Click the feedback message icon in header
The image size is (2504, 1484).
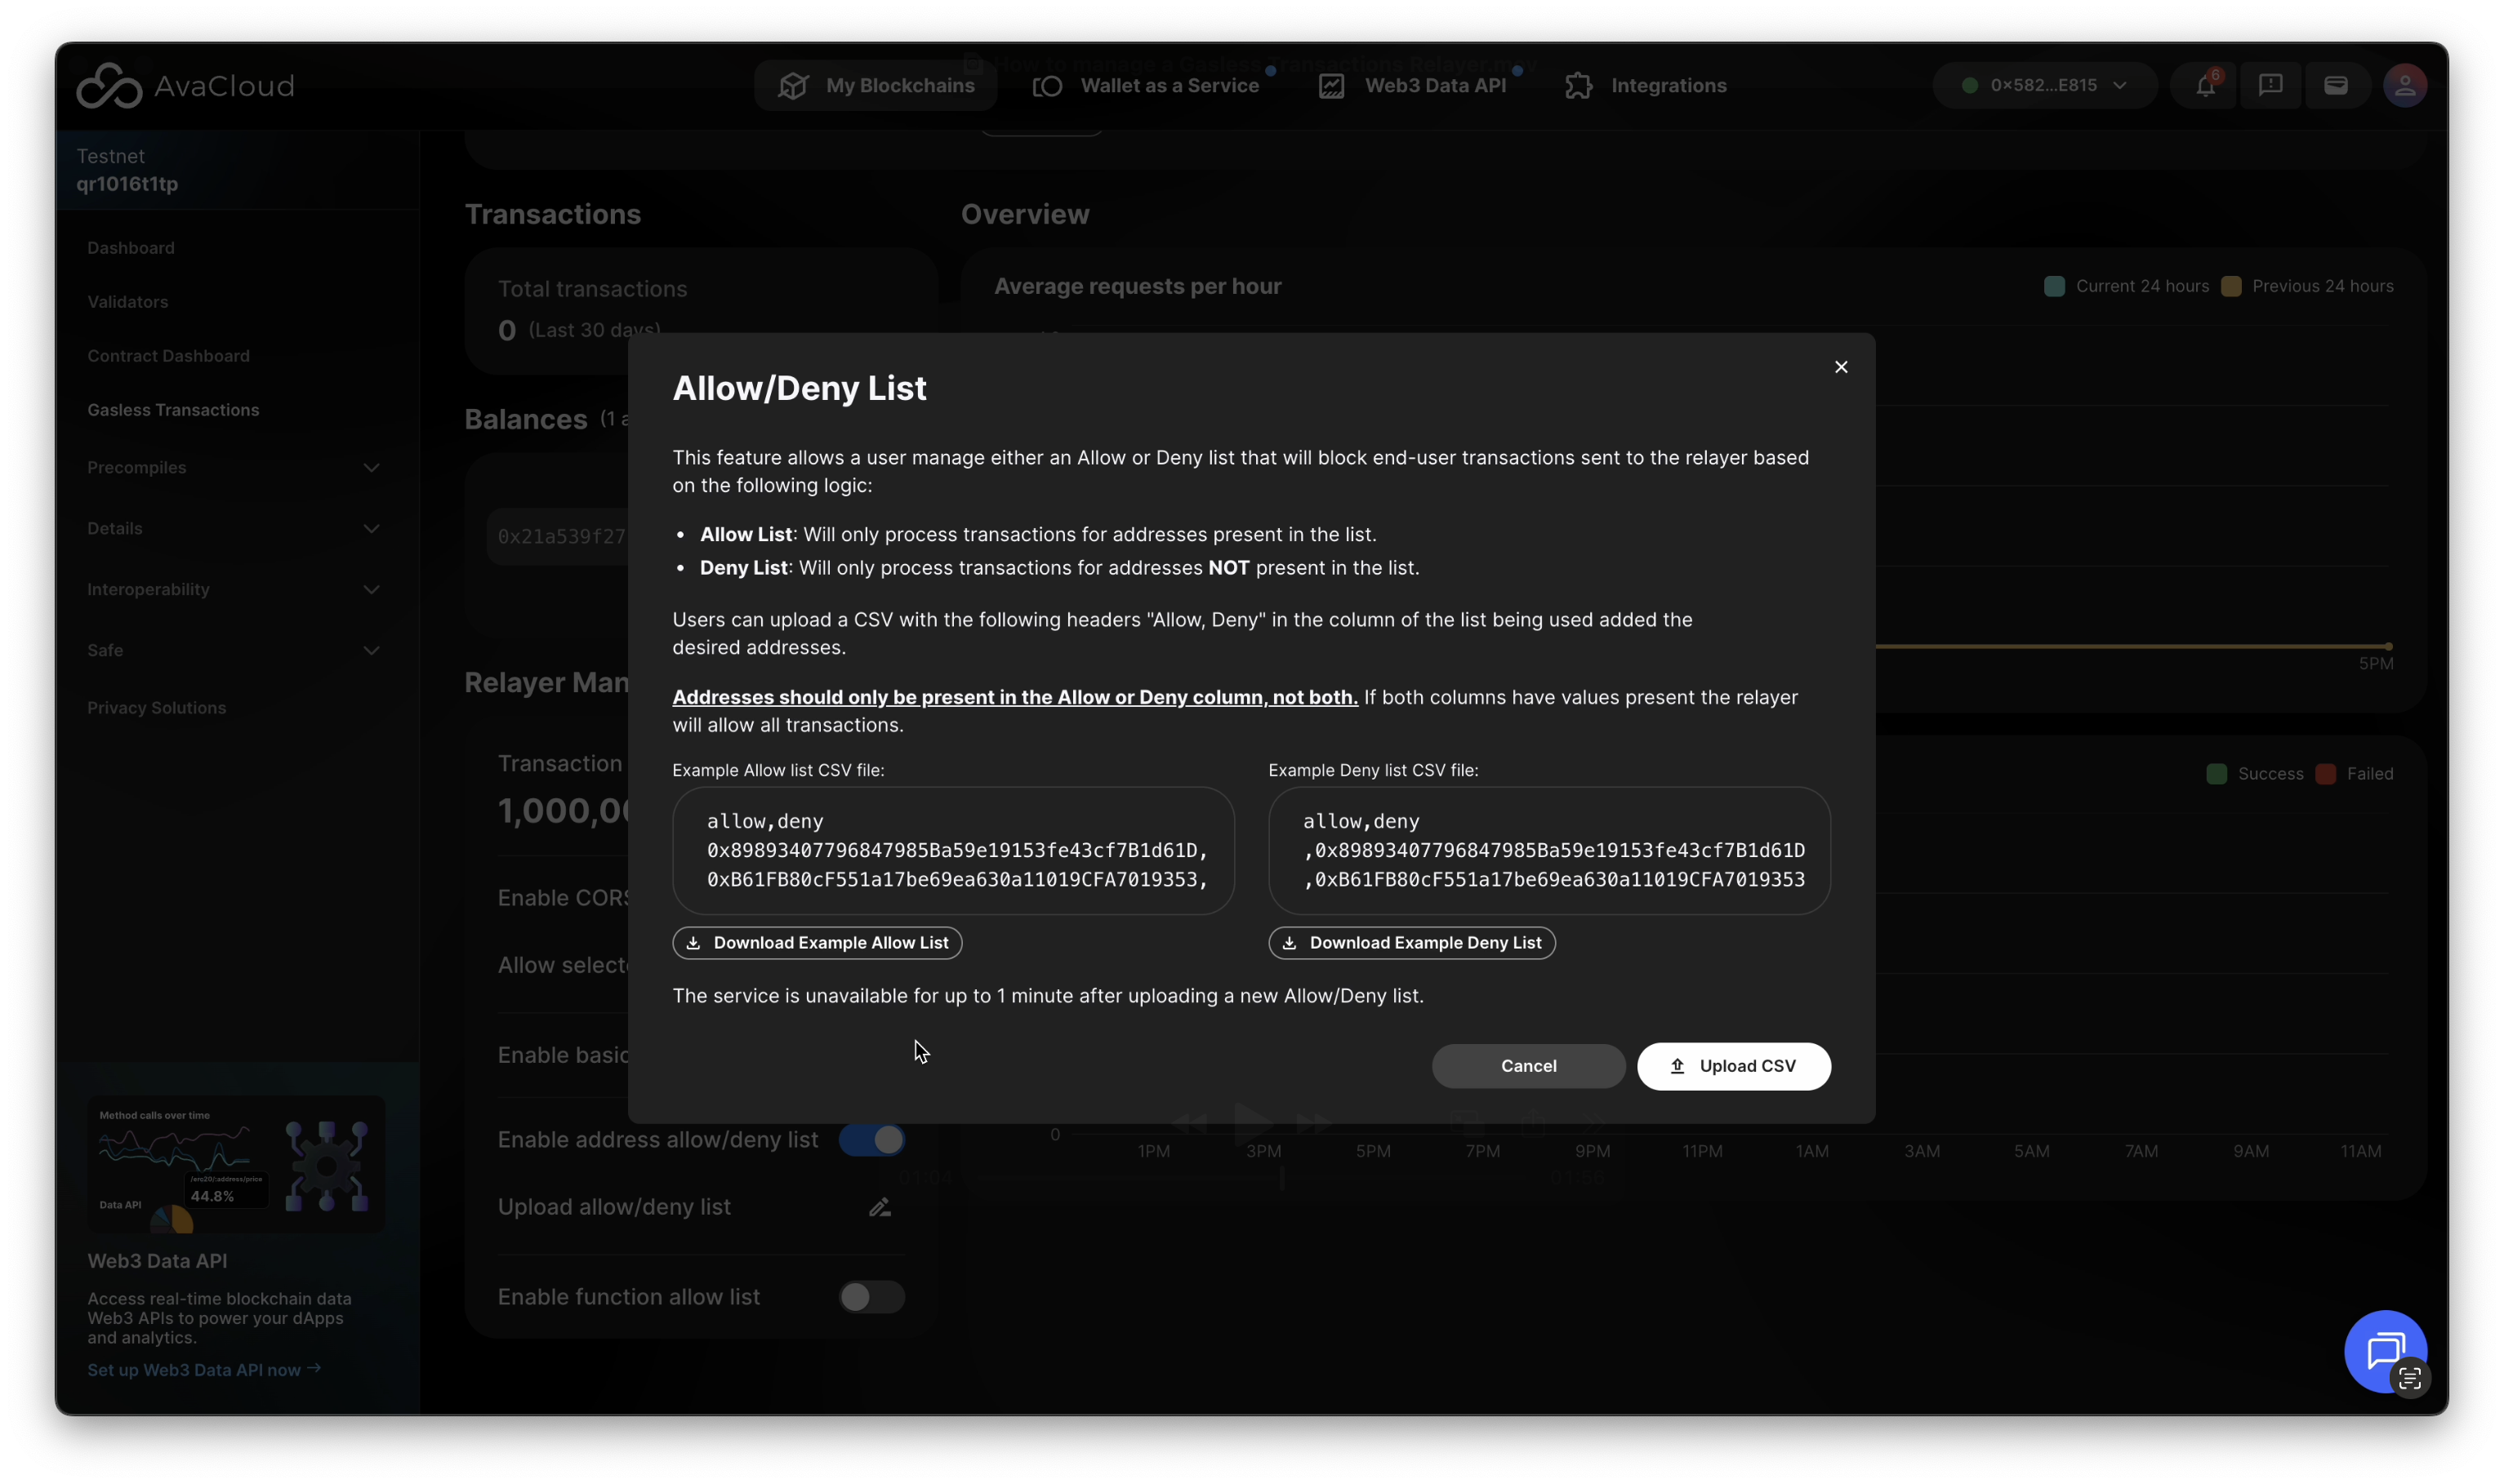point(2270,86)
